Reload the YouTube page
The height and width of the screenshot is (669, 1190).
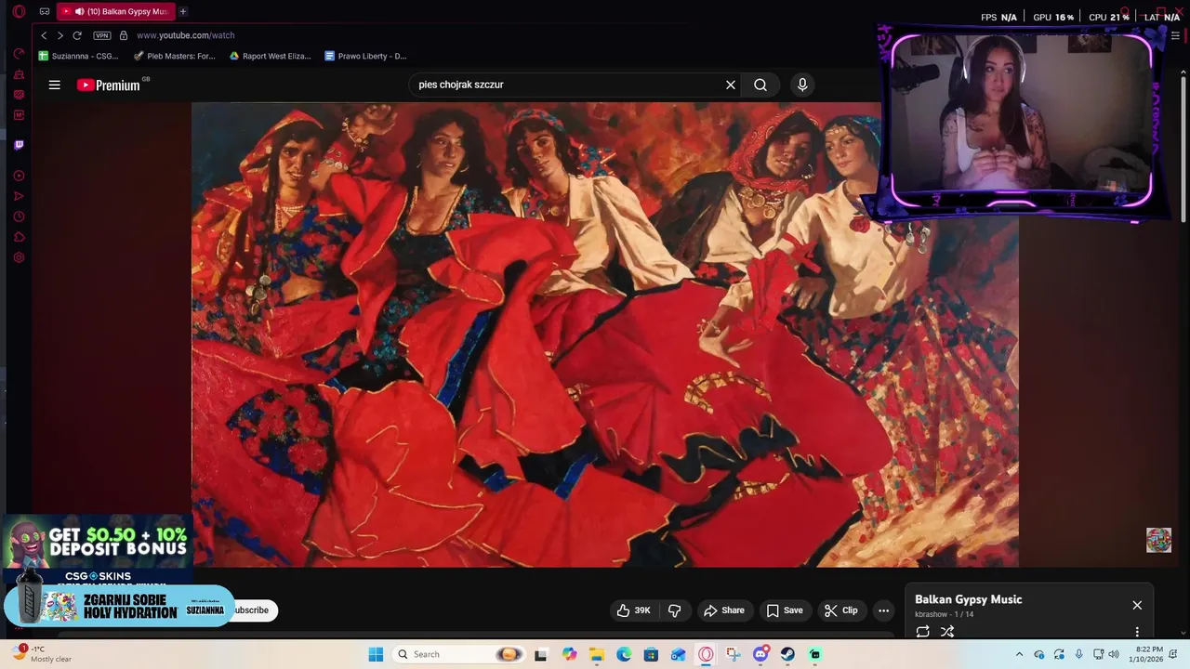(77, 35)
